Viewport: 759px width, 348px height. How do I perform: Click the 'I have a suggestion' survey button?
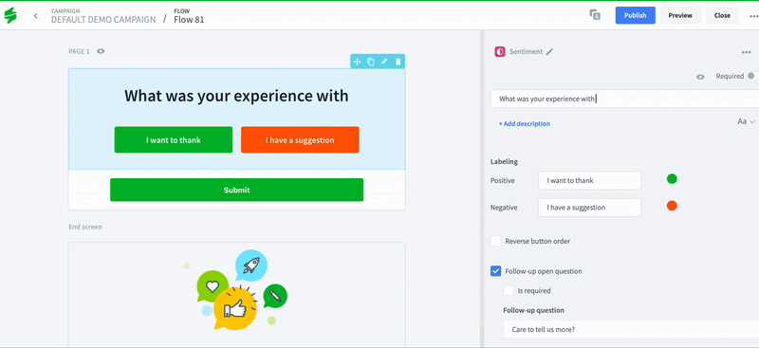(300, 140)
